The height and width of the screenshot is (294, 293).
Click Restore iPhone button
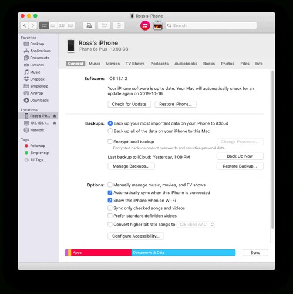pyautogui.click(x=176, y=104)
